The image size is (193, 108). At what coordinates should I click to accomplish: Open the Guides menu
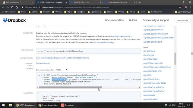(x=133, y=20)
